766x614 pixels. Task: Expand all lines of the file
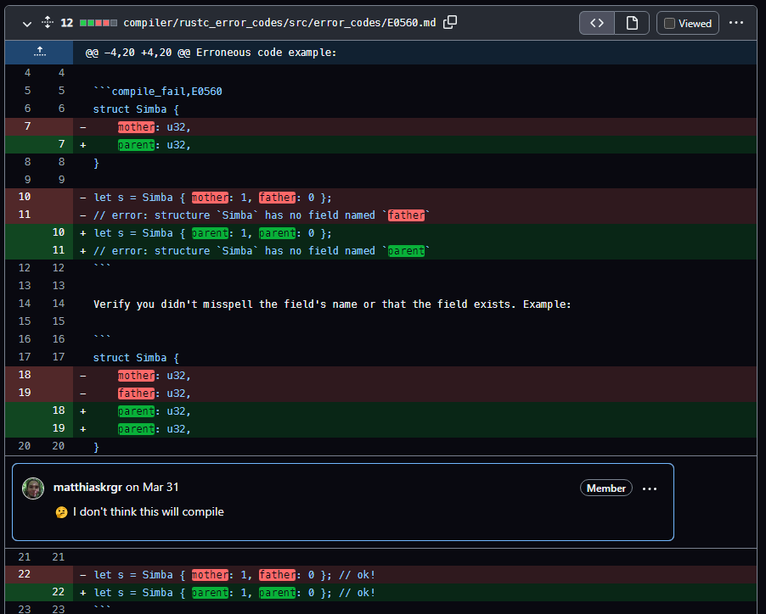pyautogui.click(x=48, y=22)
